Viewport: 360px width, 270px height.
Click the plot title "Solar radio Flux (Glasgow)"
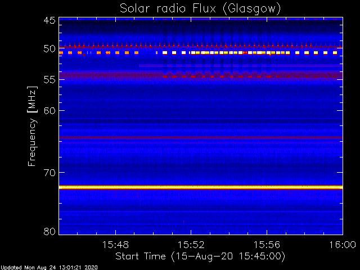point(200,9)
